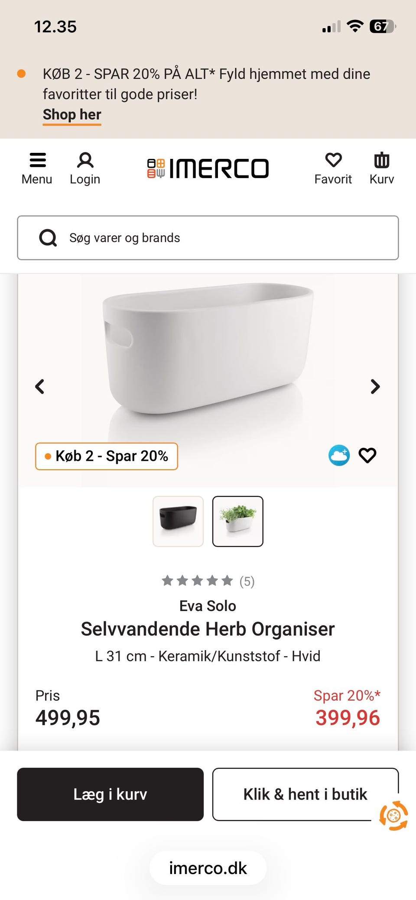Screen dimensions: 416x900
Task: Click the Imerco logo
Action: point(207,168)
